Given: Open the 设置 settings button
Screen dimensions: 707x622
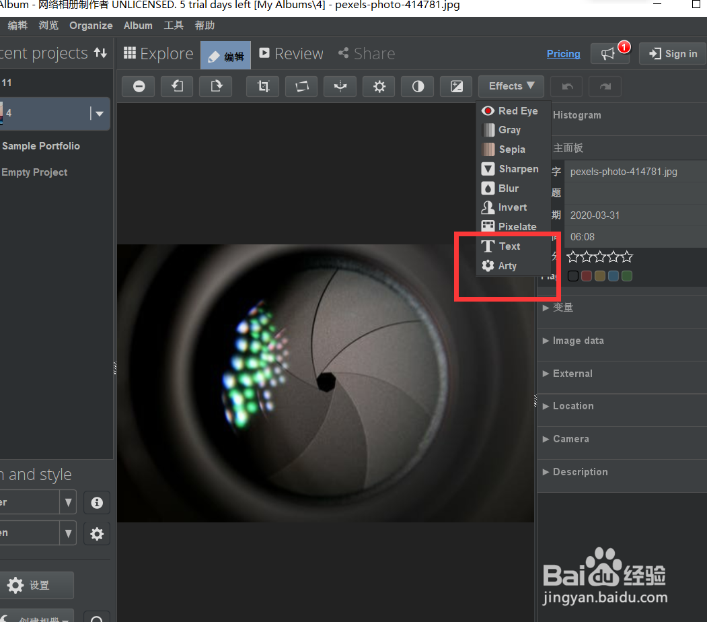Looking at the screenshot, I should coord(36,585).
